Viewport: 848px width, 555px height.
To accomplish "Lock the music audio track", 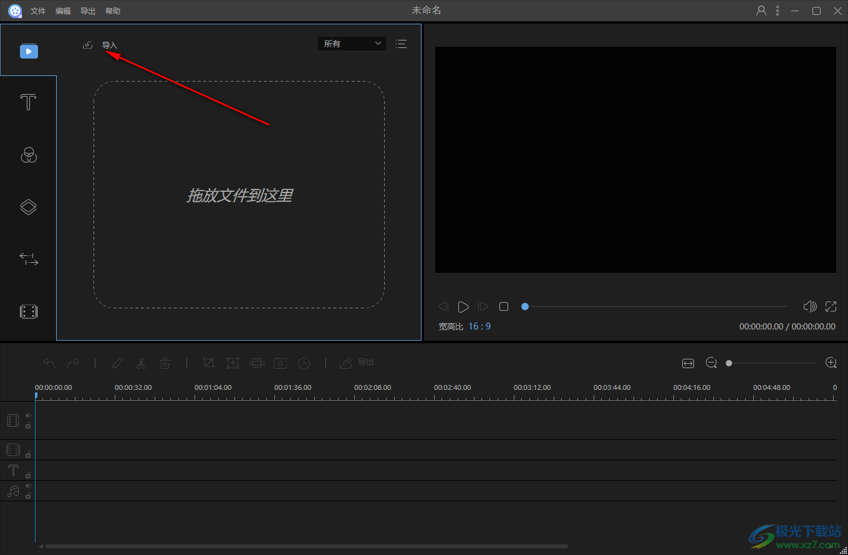I will click(x=28, y=496).
